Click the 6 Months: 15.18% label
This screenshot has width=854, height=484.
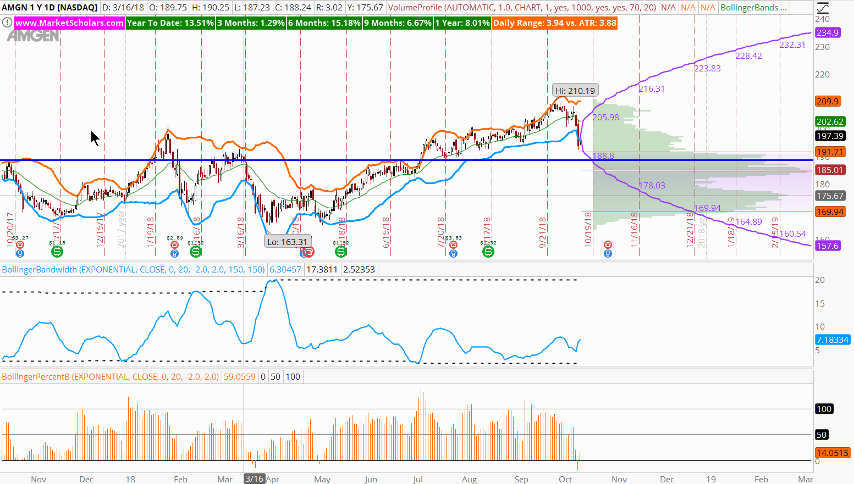pyautogui.click(x=324, y=23)
